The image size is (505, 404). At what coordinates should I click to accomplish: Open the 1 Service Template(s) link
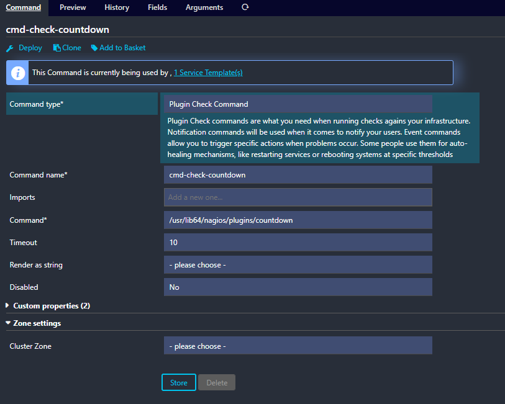coord(208,73)
